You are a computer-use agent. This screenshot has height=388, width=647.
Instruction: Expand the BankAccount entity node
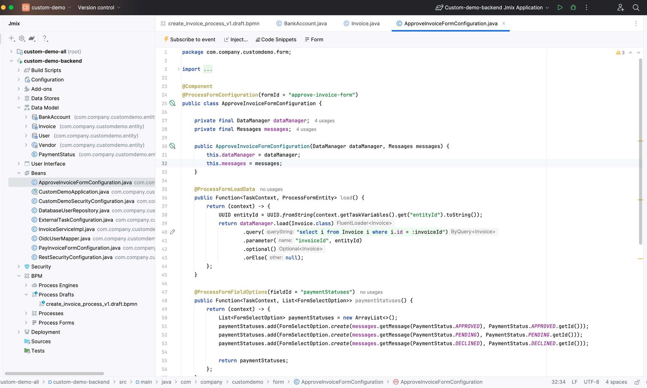[26, 117]
